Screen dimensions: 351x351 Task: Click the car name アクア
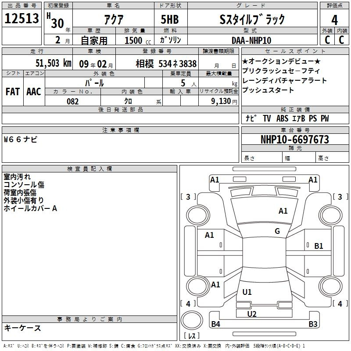click(113, 19)
